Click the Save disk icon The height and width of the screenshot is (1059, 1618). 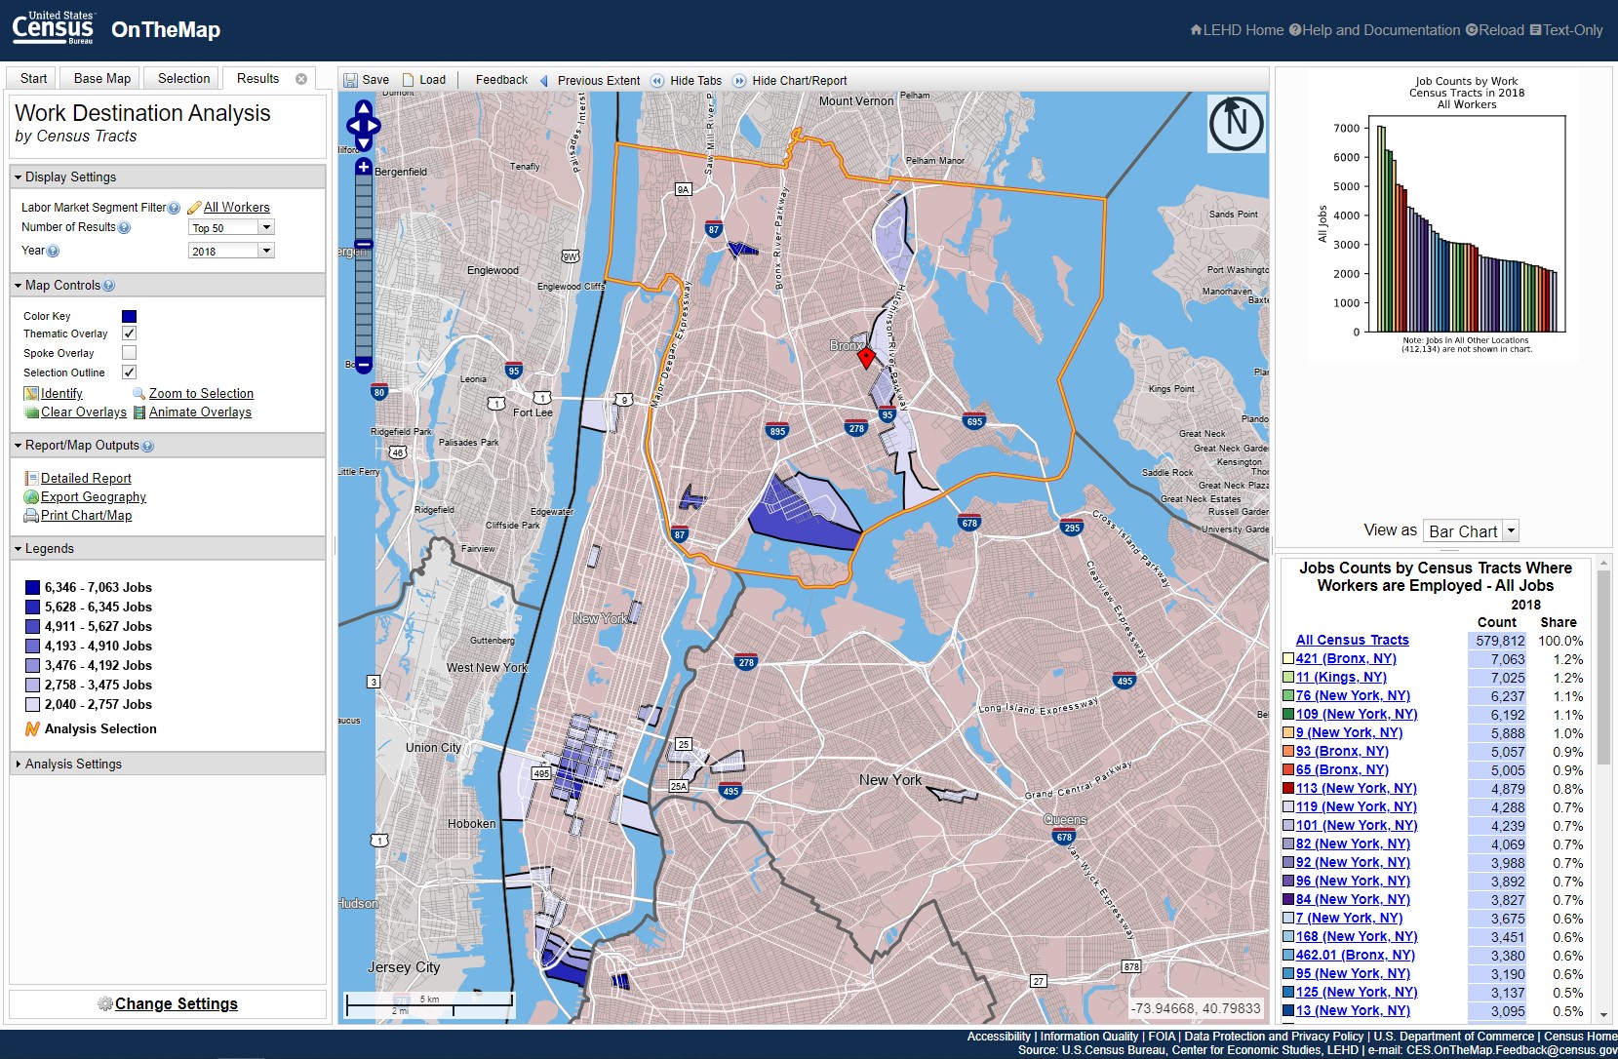pos(350,80)
